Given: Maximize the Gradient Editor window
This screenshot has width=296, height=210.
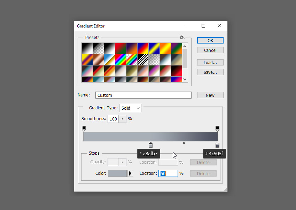Looking at the screenshot, I should click(203, 26).
